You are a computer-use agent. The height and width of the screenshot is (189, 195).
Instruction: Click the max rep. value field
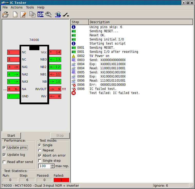(x=44, y=166)
